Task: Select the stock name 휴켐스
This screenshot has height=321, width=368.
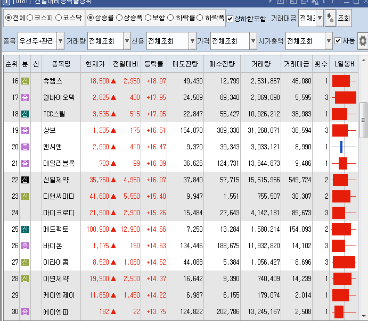Action: click(x=53, y=81)
